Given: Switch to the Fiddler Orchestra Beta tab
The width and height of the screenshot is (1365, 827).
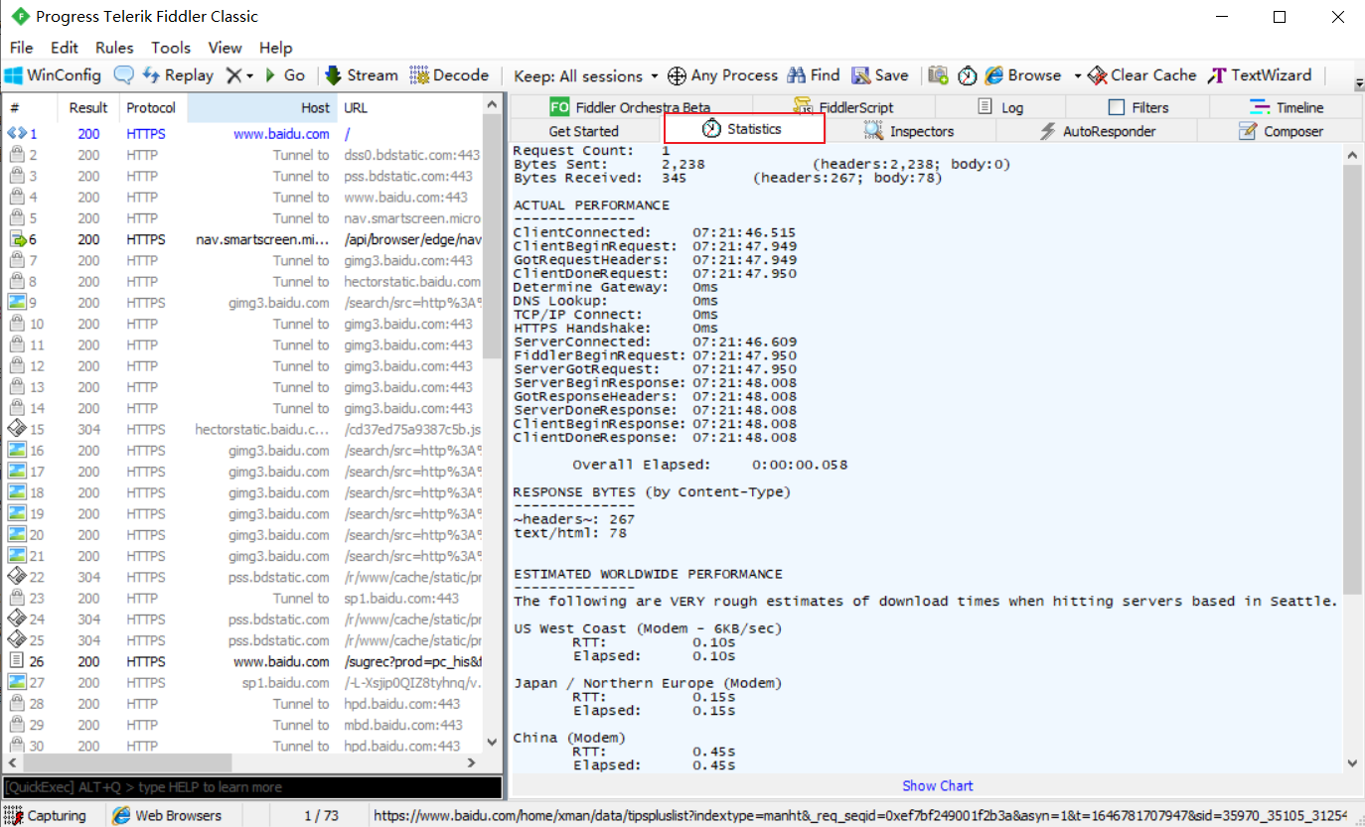Looking at the screenshot, I should [631, 107].
